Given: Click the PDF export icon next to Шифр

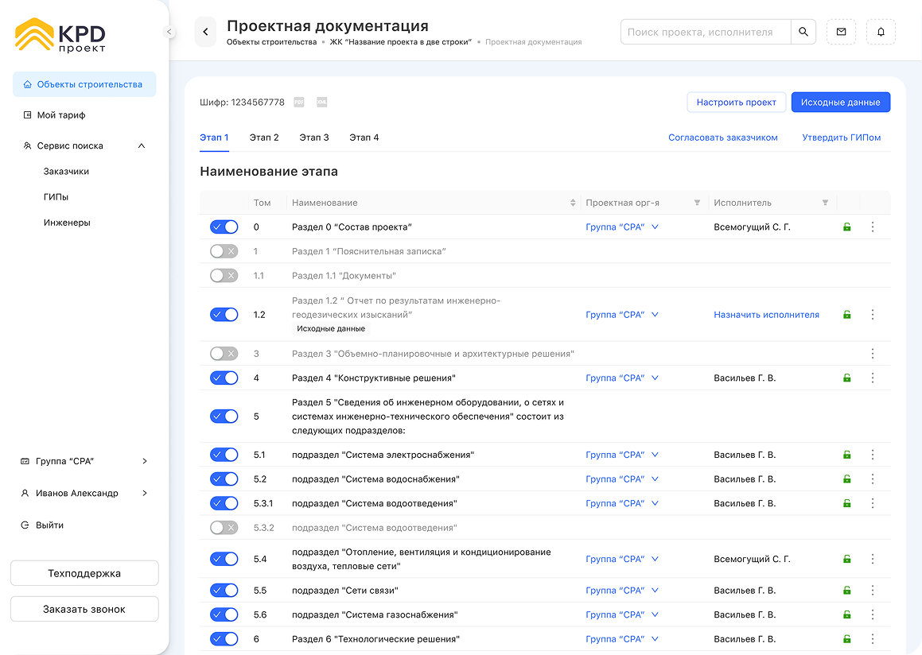Looking at the screenshot, I should (x=299, y=103).
